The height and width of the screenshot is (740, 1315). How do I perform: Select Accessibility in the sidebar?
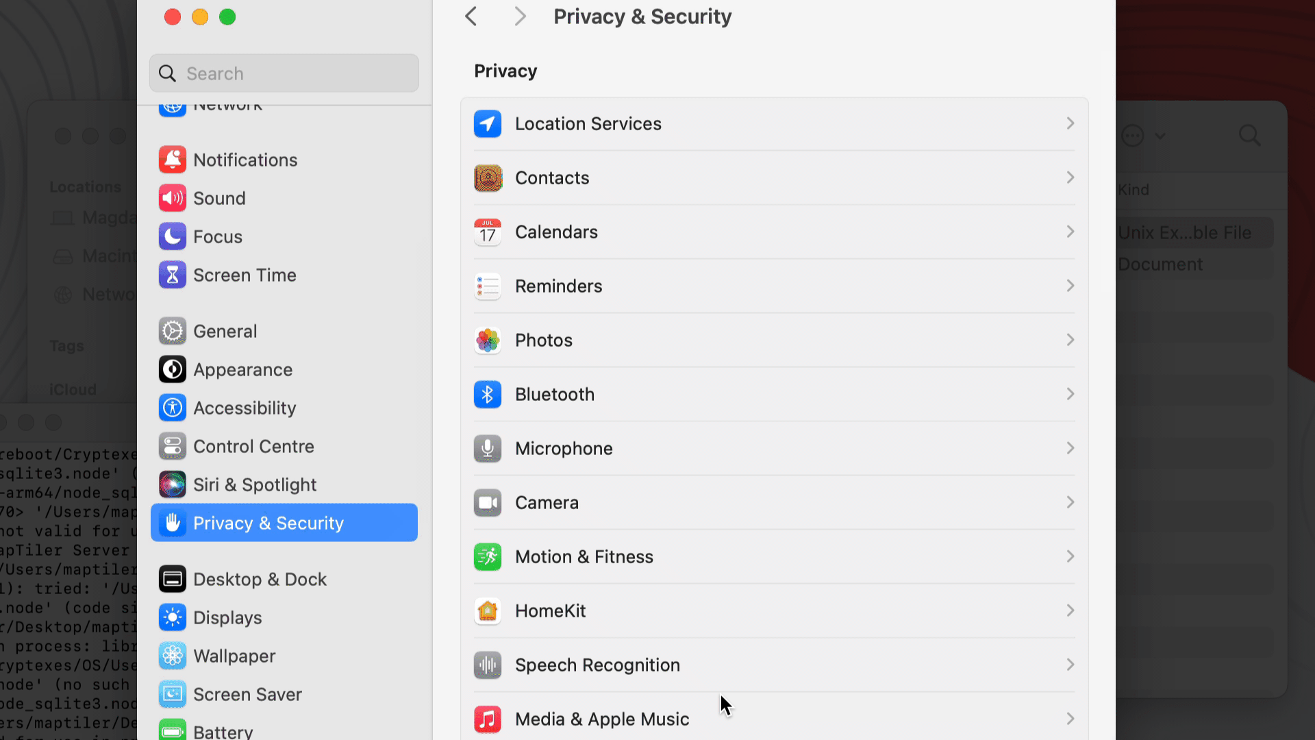click(x=245, y=408)
